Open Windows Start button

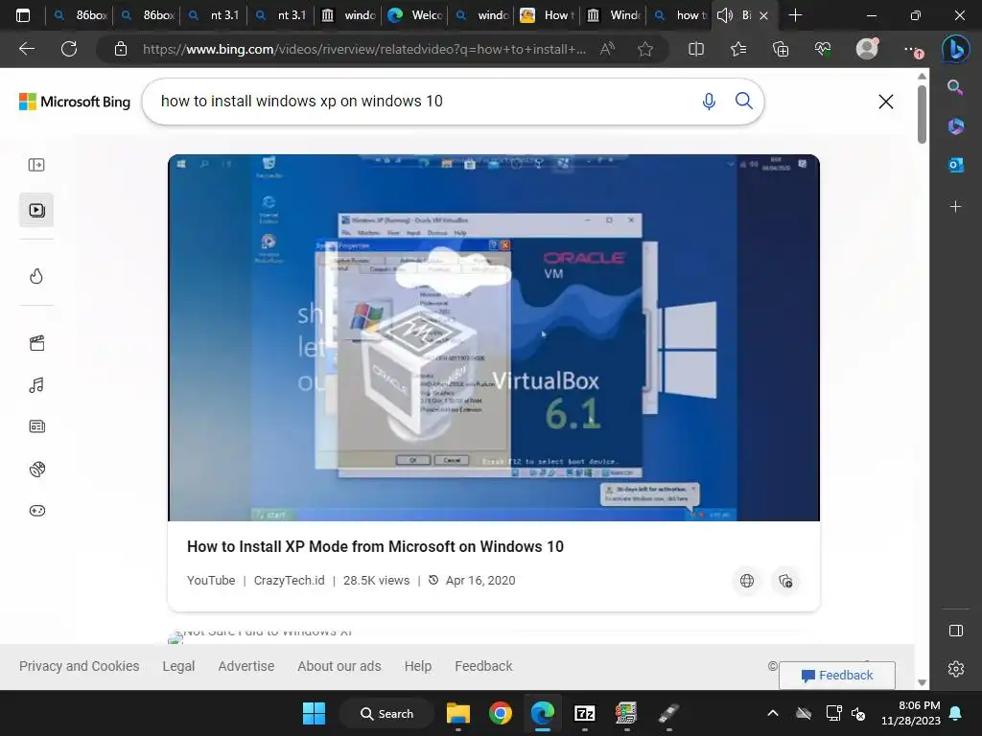314,713
